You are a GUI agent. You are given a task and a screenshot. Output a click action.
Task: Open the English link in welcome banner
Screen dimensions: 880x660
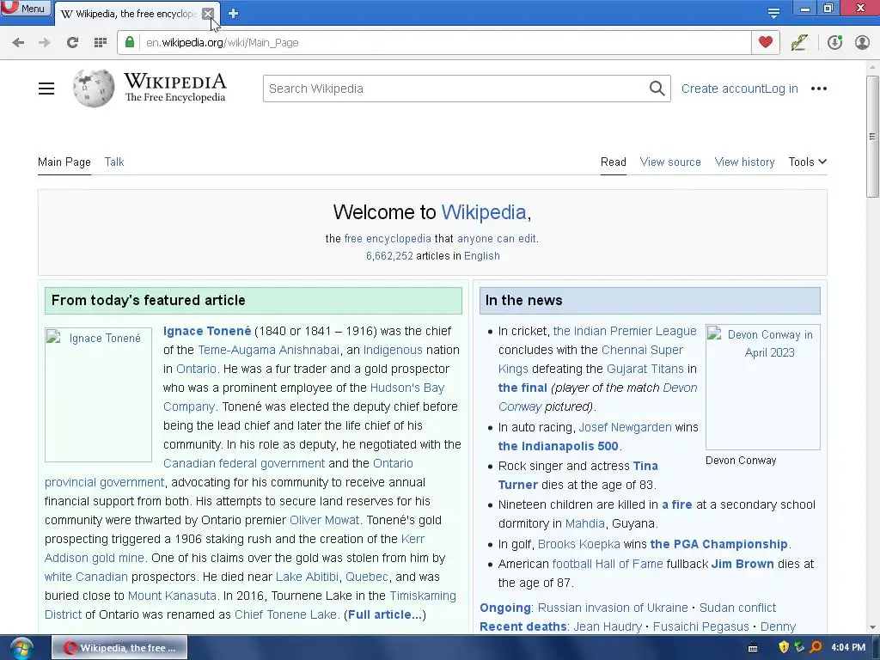coord(481,256)
